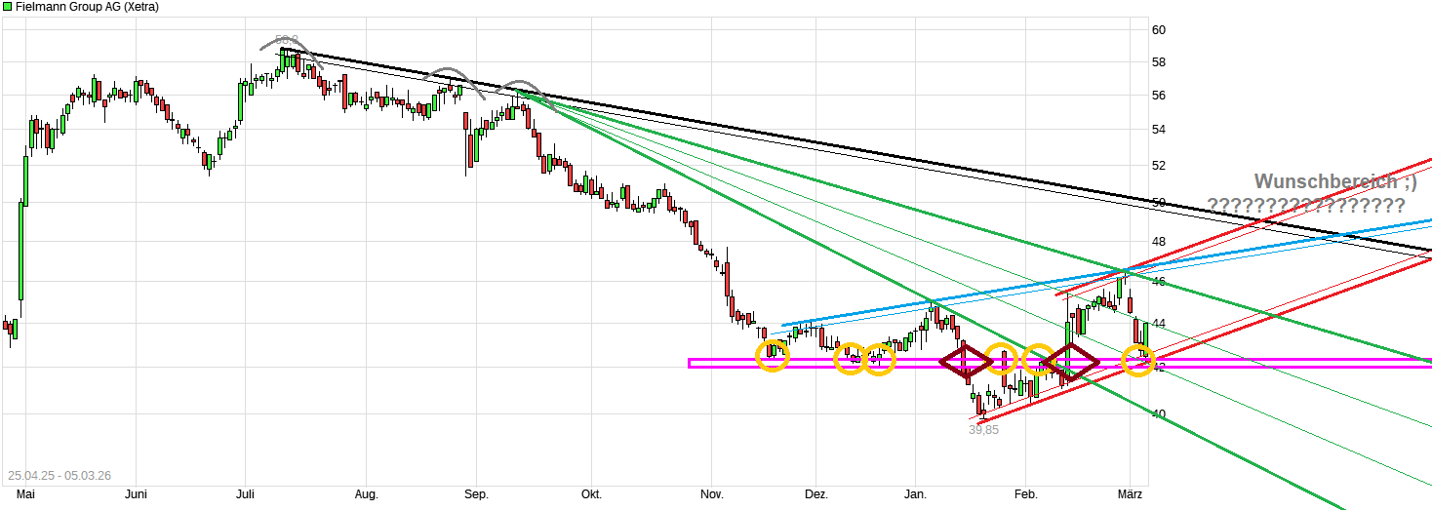1432x510 pixels.
Task: Click the 56 price level on right axis
Action: click(1159, 96)
